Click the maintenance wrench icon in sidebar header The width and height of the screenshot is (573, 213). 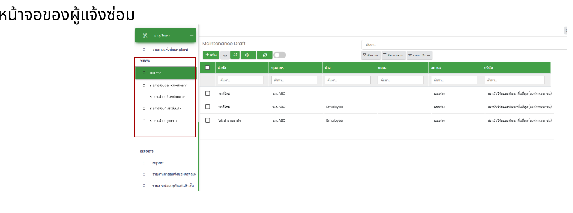[x=145, y=35]
